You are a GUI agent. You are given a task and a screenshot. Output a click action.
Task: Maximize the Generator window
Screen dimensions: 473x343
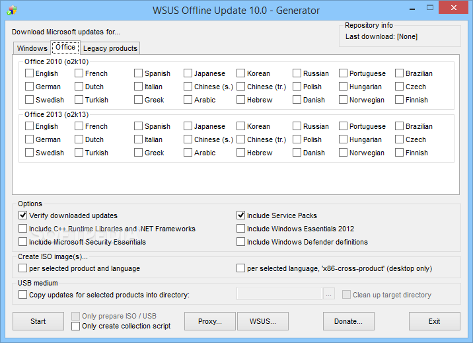pyautogui.click(x=430, y=8)
